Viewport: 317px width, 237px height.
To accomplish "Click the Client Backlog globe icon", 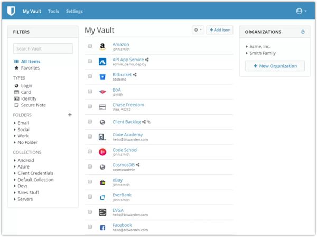I will [102, 122].
